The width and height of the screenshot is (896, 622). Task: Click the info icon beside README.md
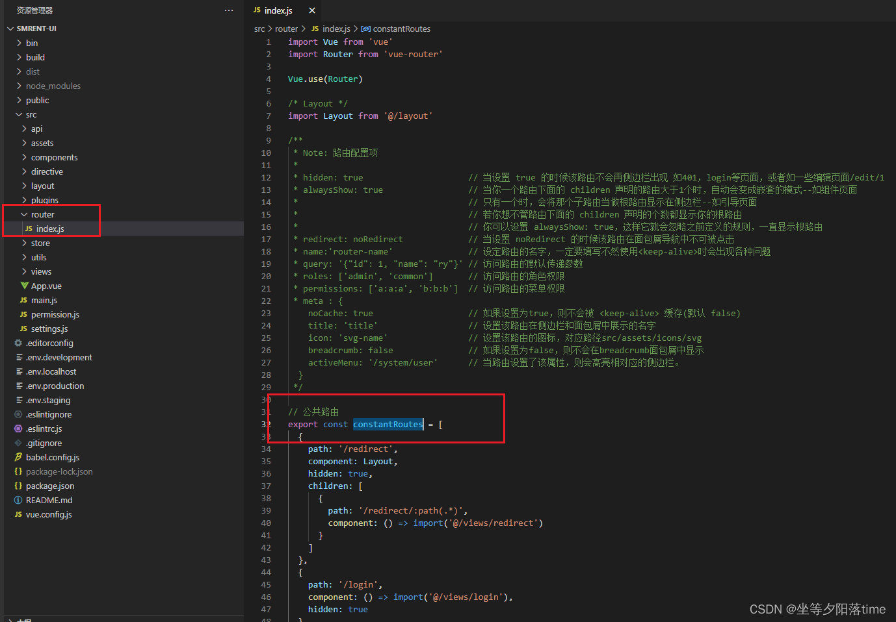click(x=18, y=500)
